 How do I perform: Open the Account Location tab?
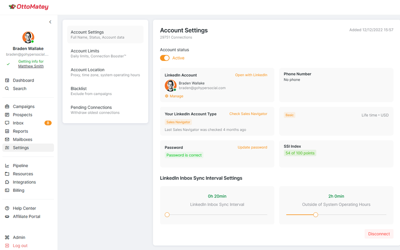[105, 72]
